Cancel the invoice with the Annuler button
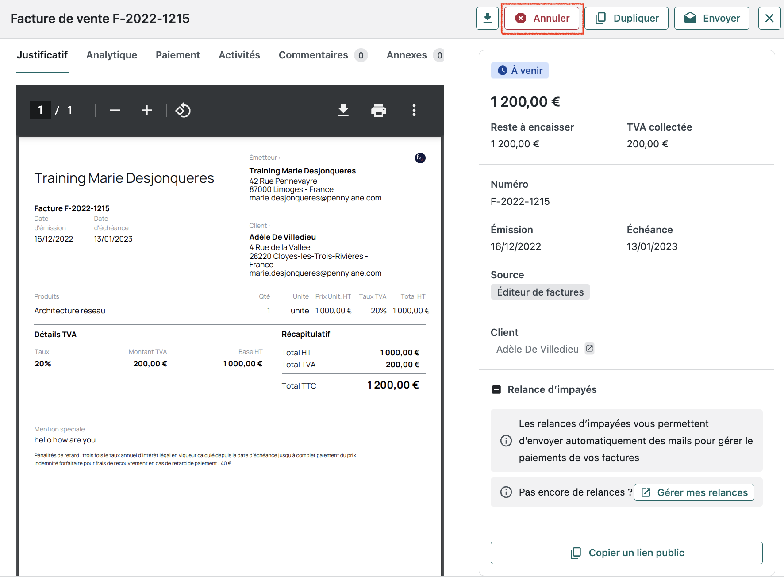The image size is (784, 577). 542,18
